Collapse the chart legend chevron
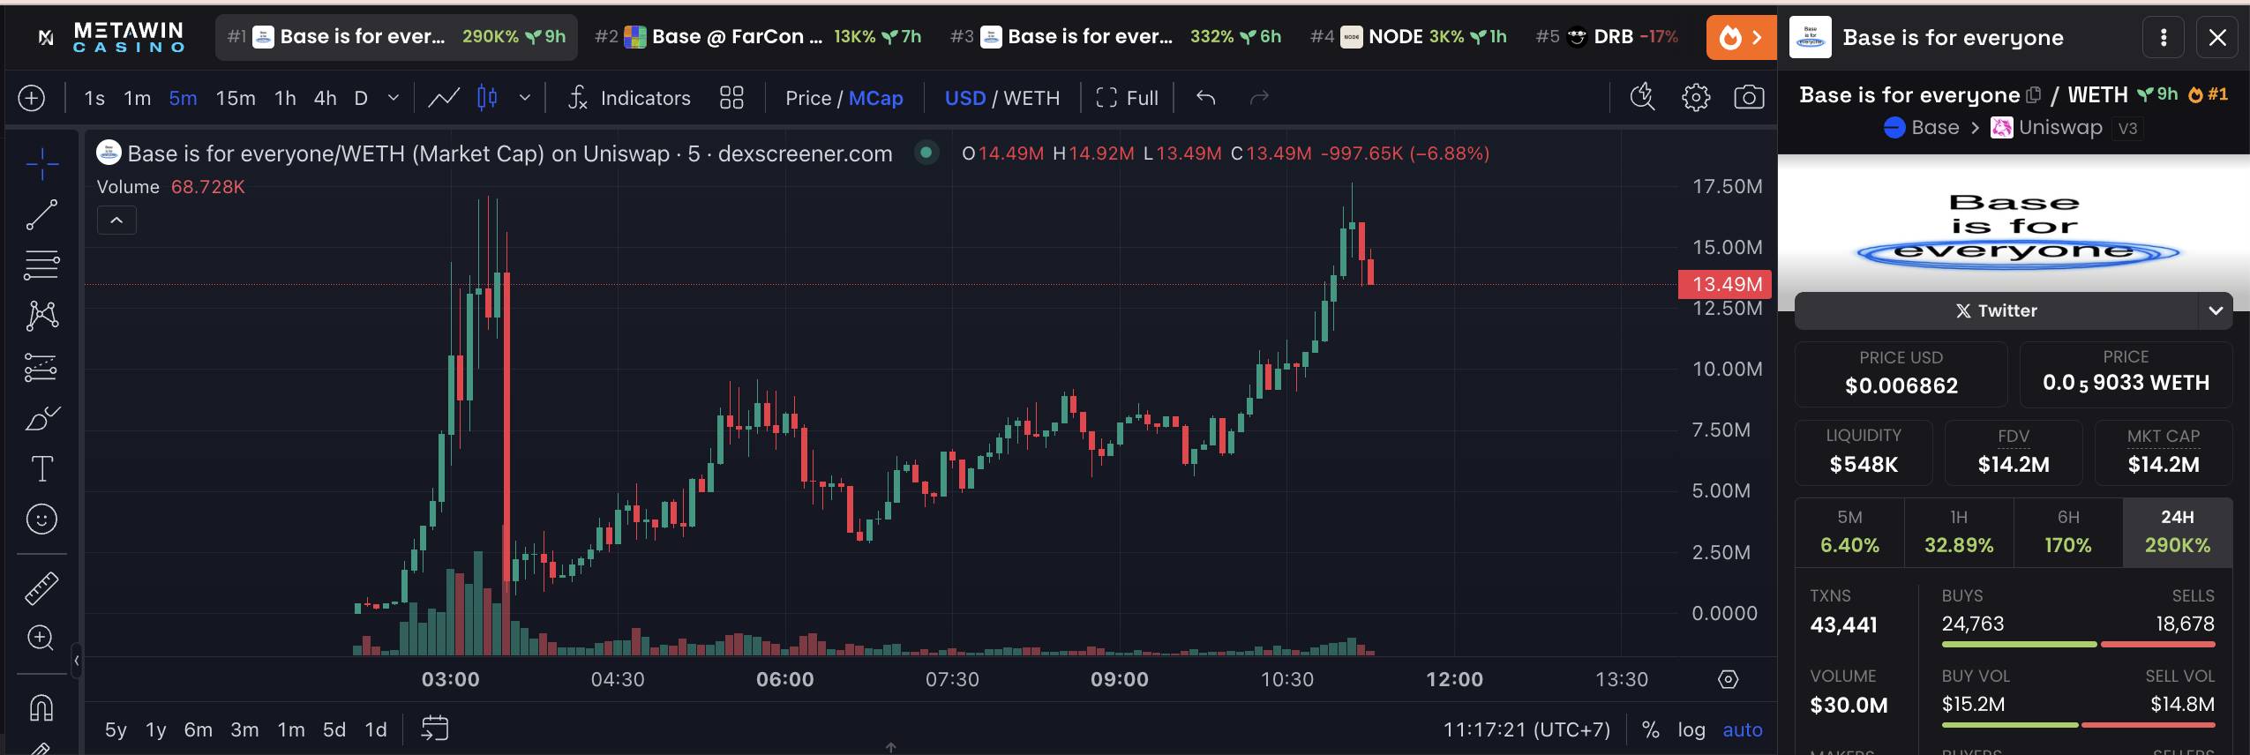The image size is (2250, 755). tap(116, 221)
